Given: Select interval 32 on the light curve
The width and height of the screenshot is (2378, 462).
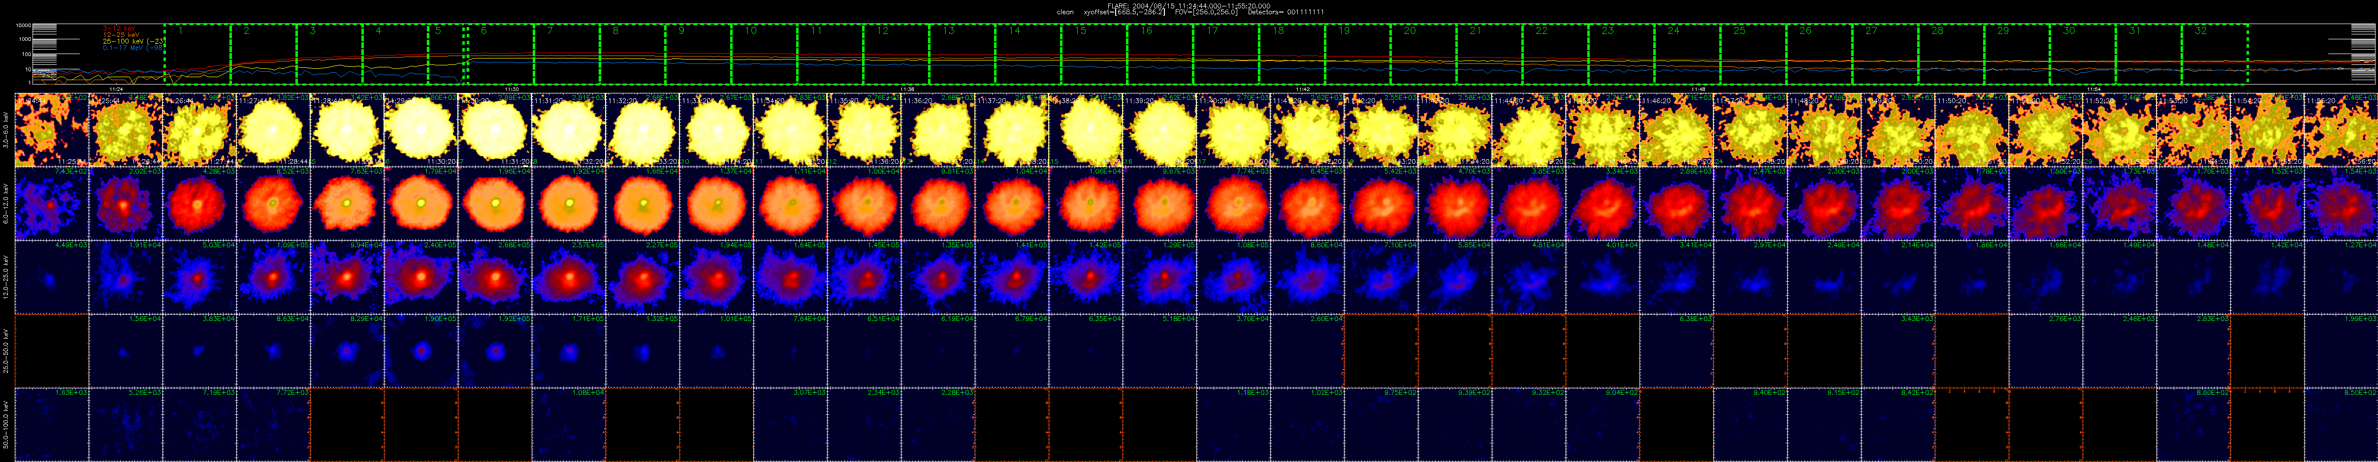Looking at the screenshot, I should click(2215, 54).
